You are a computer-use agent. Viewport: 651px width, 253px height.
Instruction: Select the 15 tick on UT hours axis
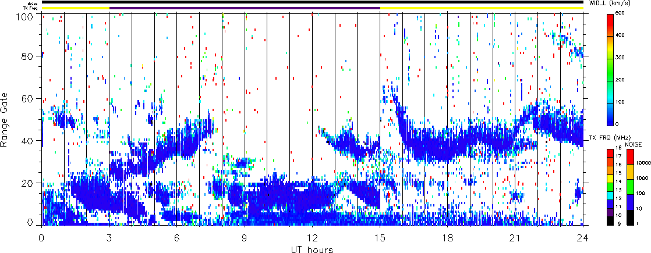[380, 239]
